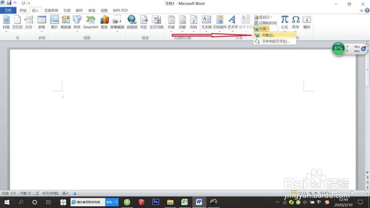The image size is (370, 208).
Task: Open the Shapes (形状) gallery
Action: (x=77, y=23)
